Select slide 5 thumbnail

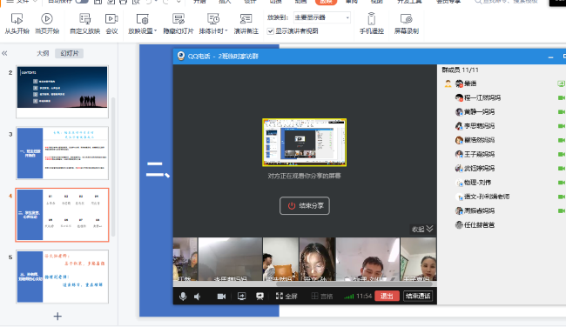pos(62,277)
